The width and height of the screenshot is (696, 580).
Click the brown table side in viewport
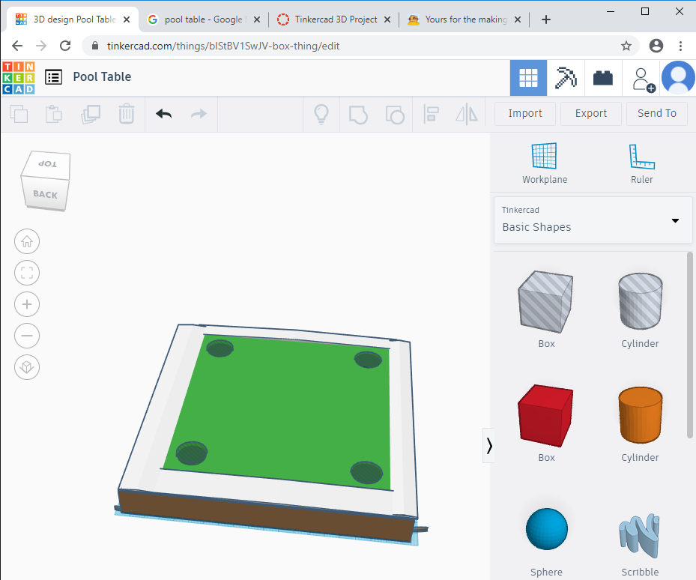tap(266, 516)
